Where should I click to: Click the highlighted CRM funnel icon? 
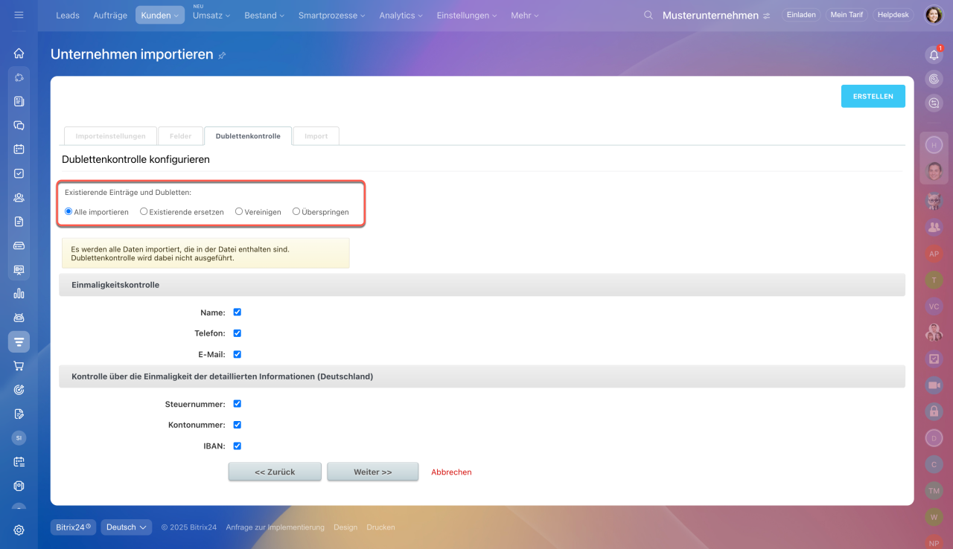pos(19,341)
